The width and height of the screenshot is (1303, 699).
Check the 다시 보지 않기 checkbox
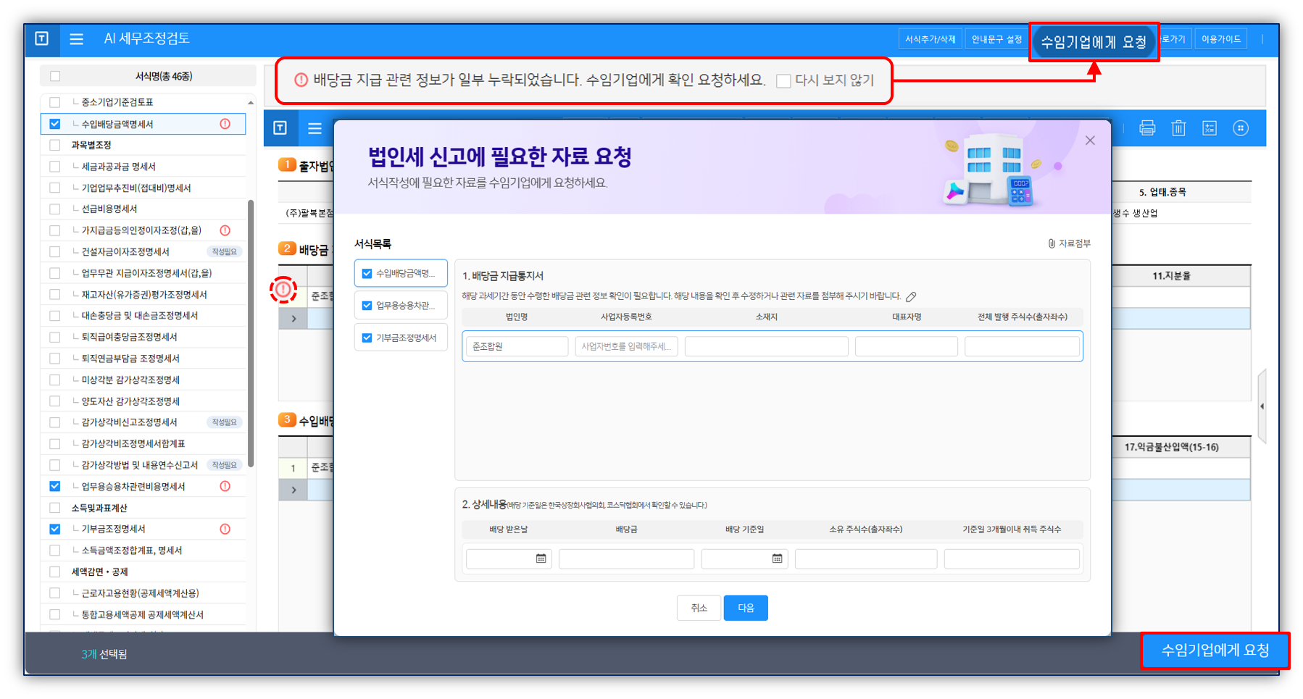[x=783, y=81]
